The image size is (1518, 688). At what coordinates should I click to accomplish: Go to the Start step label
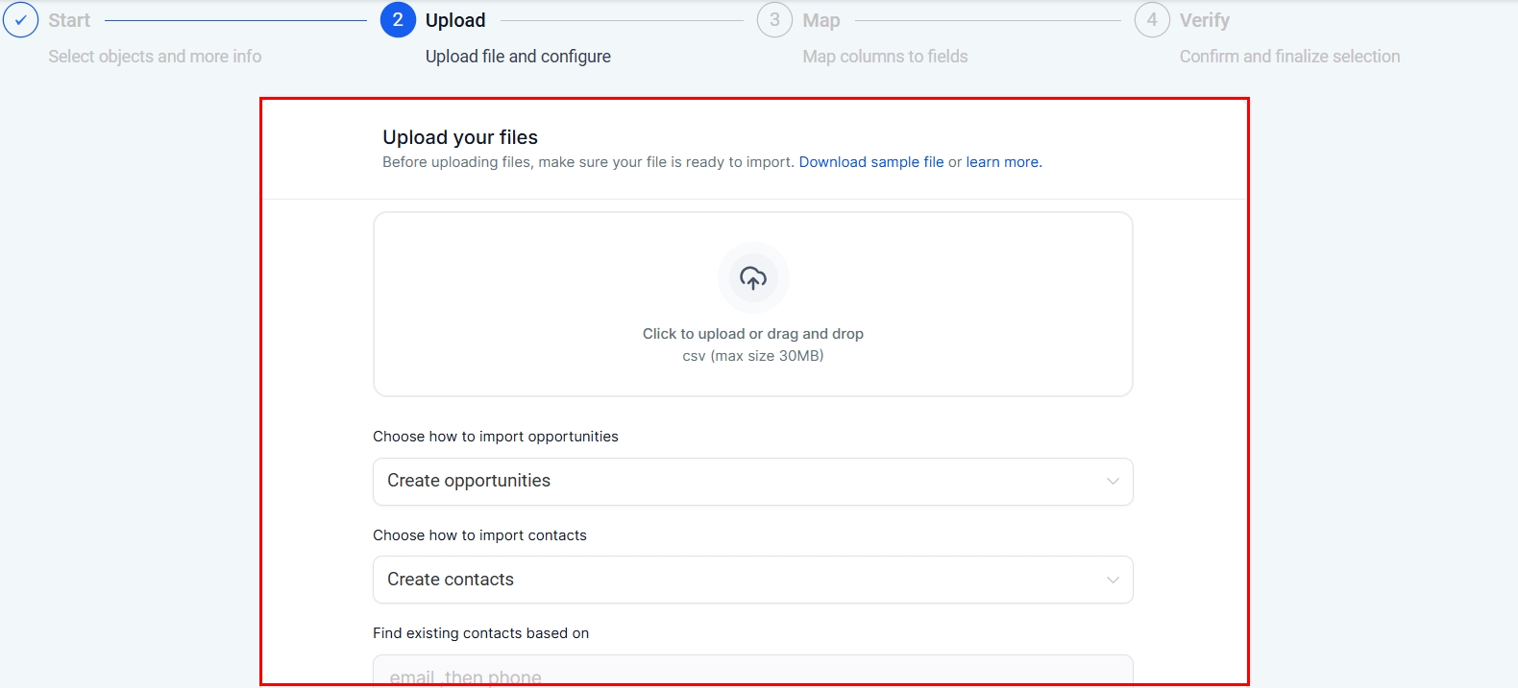(x=69, y=20)
